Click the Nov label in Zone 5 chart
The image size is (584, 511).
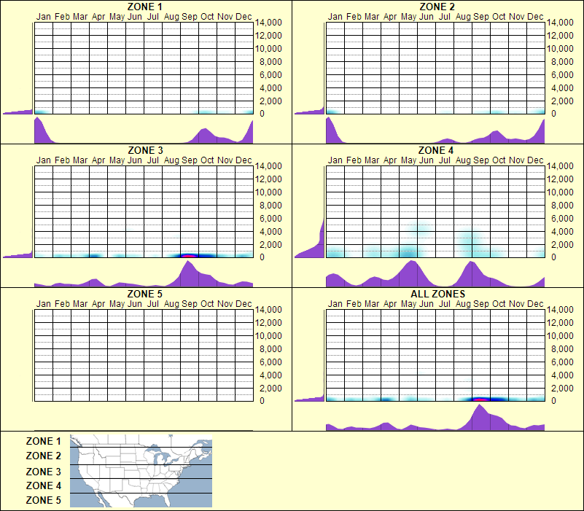pyautogui.click(x=225, y=304)
